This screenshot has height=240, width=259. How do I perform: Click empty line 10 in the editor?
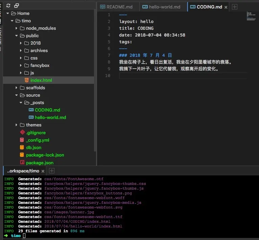pyautogui.click(x=183, y=76)
